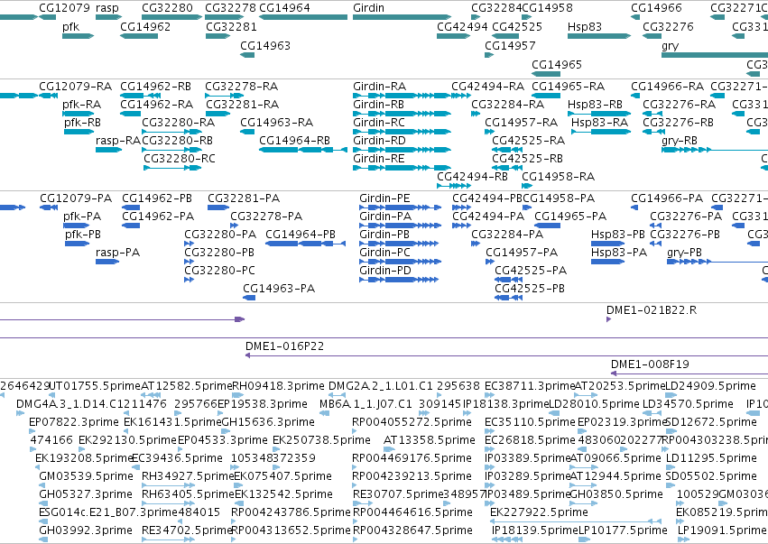The width and height of the screenshot is (768, 544).
Task: Click BAC clone DME1-016P22 line
Action: pyautogui.click(x=506, y=355)
